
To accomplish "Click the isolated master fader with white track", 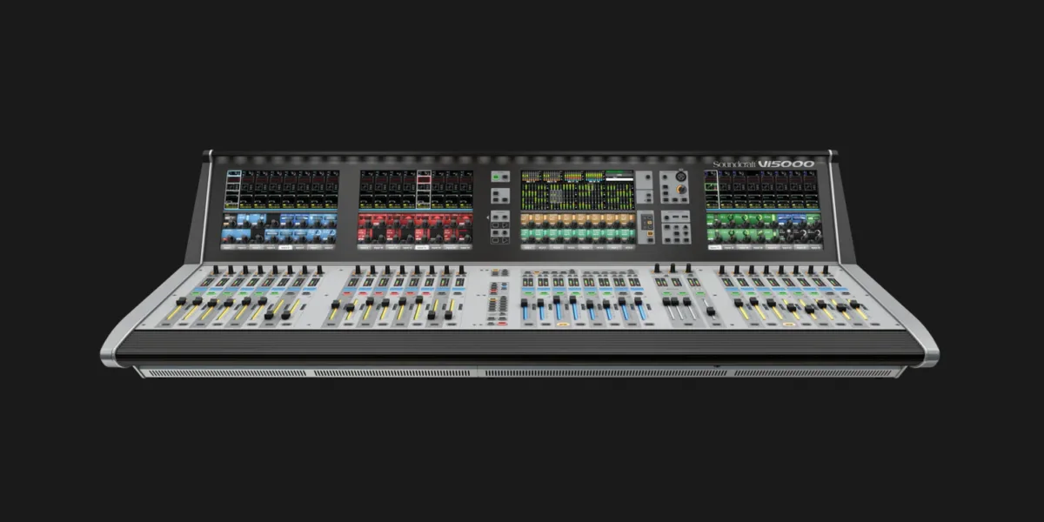I will (x=710, y=311).
